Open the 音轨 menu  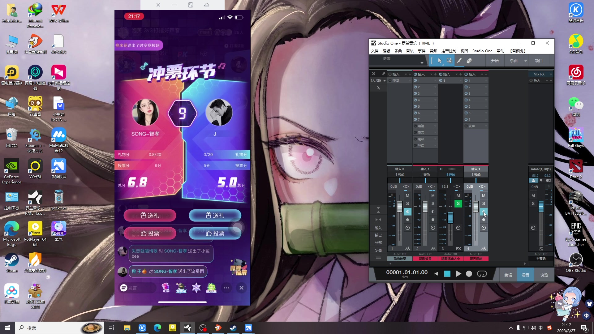(x=410, y=51)
